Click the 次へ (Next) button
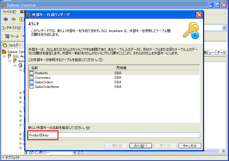This screenshot has width=229, height=161. tap(140, 146)
